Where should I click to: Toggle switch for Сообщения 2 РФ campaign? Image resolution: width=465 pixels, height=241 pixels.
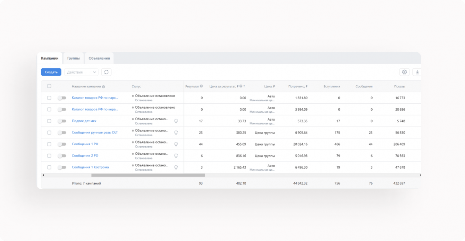(x=62, y=156)
